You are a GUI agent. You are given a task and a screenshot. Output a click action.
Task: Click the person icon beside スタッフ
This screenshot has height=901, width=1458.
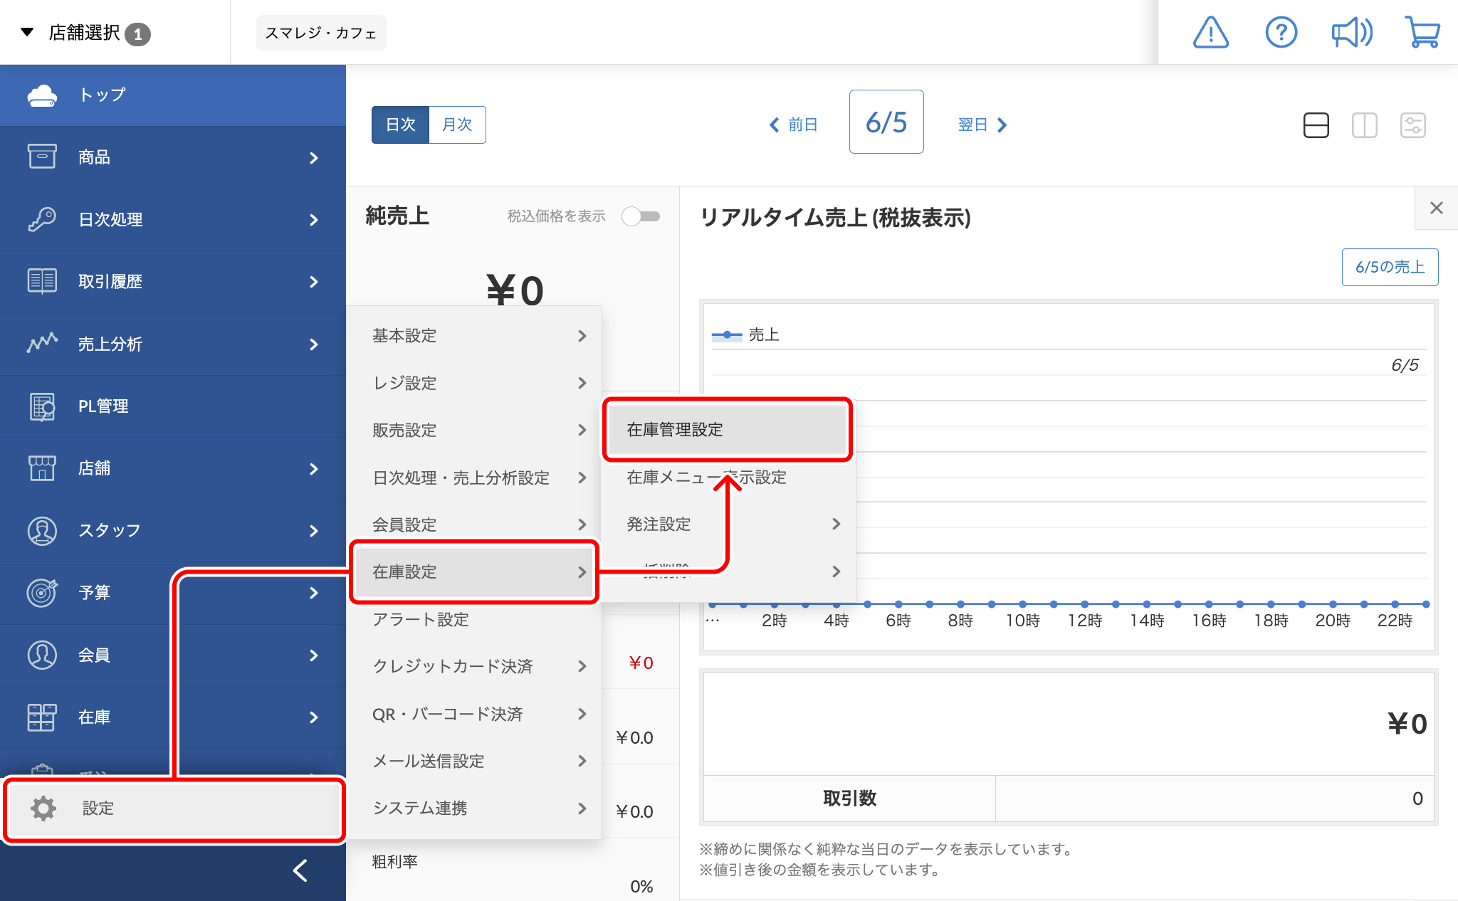click(x=42, y=531)
